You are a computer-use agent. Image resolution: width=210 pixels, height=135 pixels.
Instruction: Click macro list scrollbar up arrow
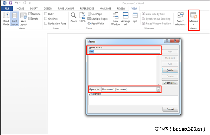(x=158, y=56)
